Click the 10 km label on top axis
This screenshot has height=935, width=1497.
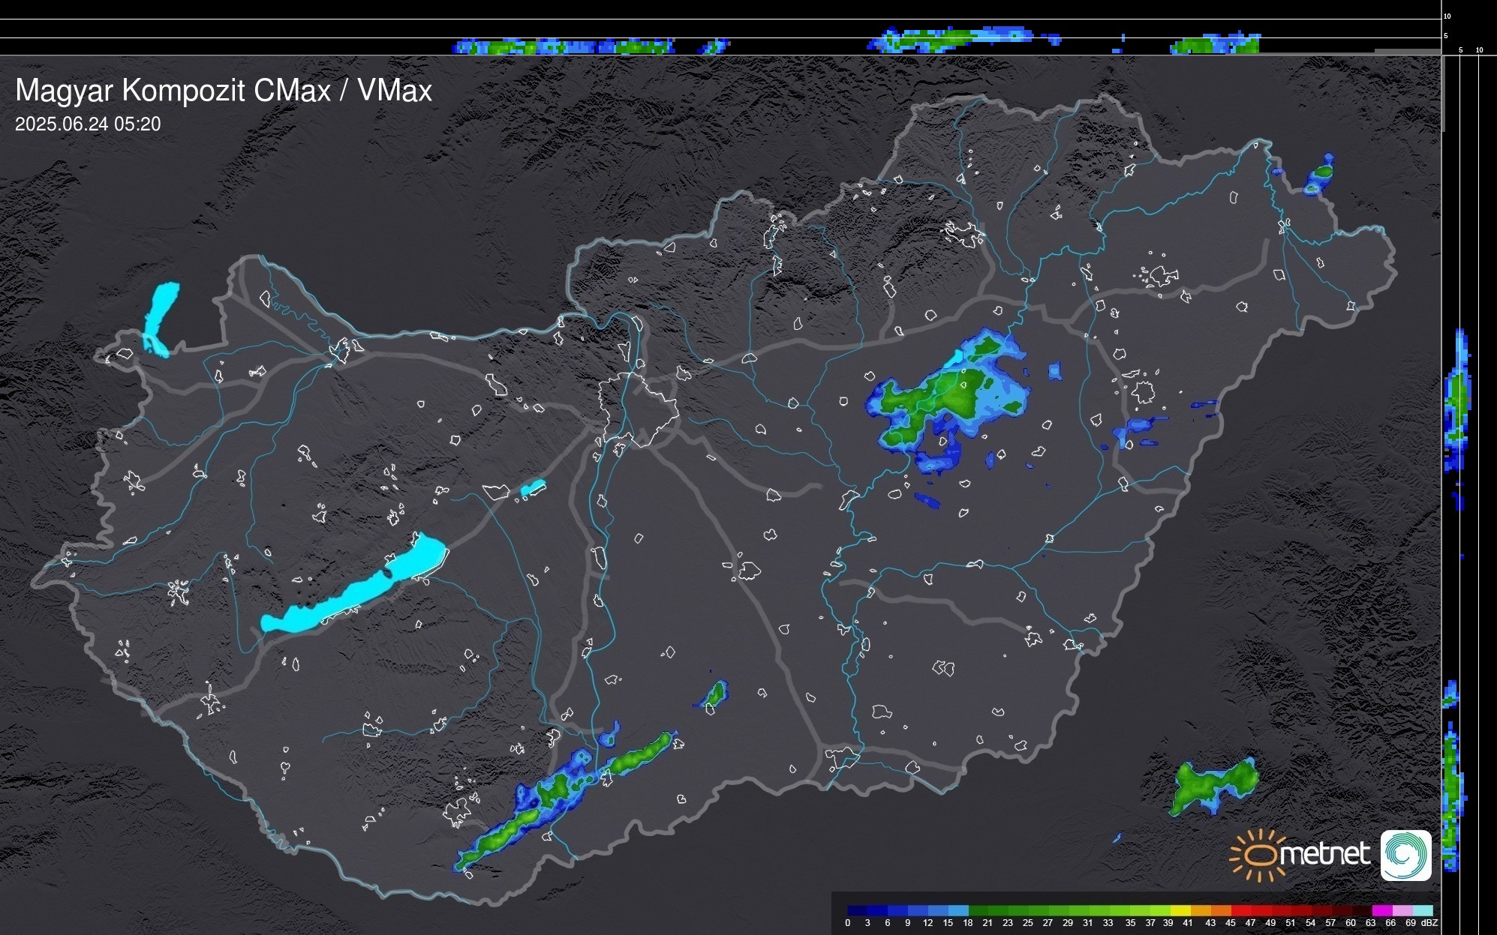coord(1447,16)
